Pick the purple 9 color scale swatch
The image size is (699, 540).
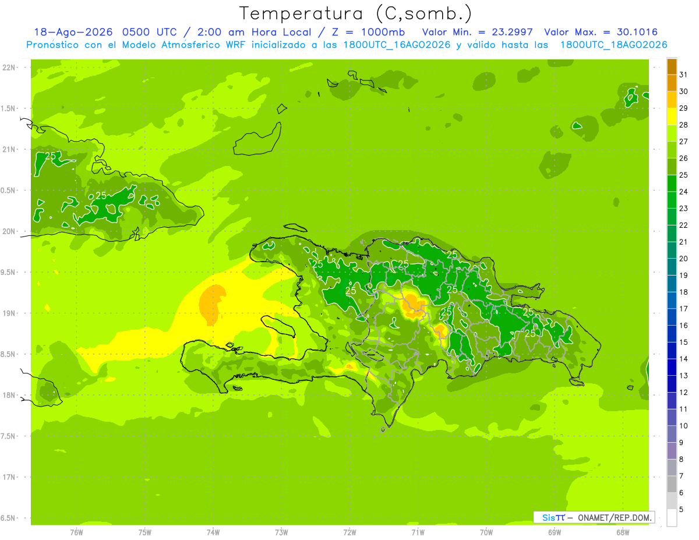pos(672,434)
